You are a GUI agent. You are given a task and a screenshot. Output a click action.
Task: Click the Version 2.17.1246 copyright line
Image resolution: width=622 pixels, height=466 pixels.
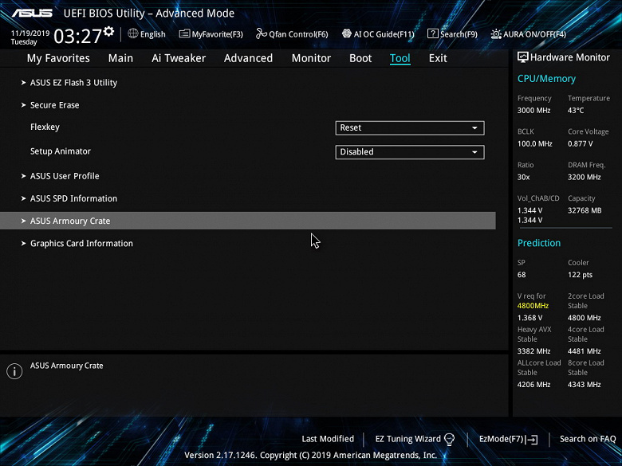click(311, 455)
